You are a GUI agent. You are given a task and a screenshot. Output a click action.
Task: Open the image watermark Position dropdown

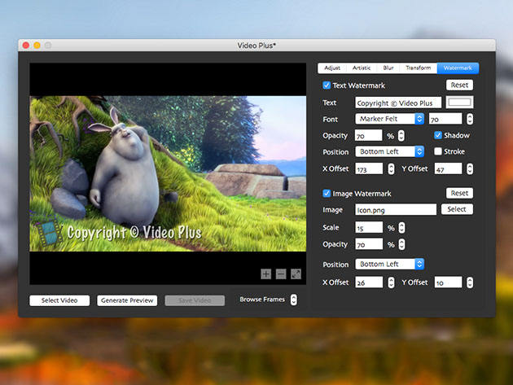[x=390, y=264]
